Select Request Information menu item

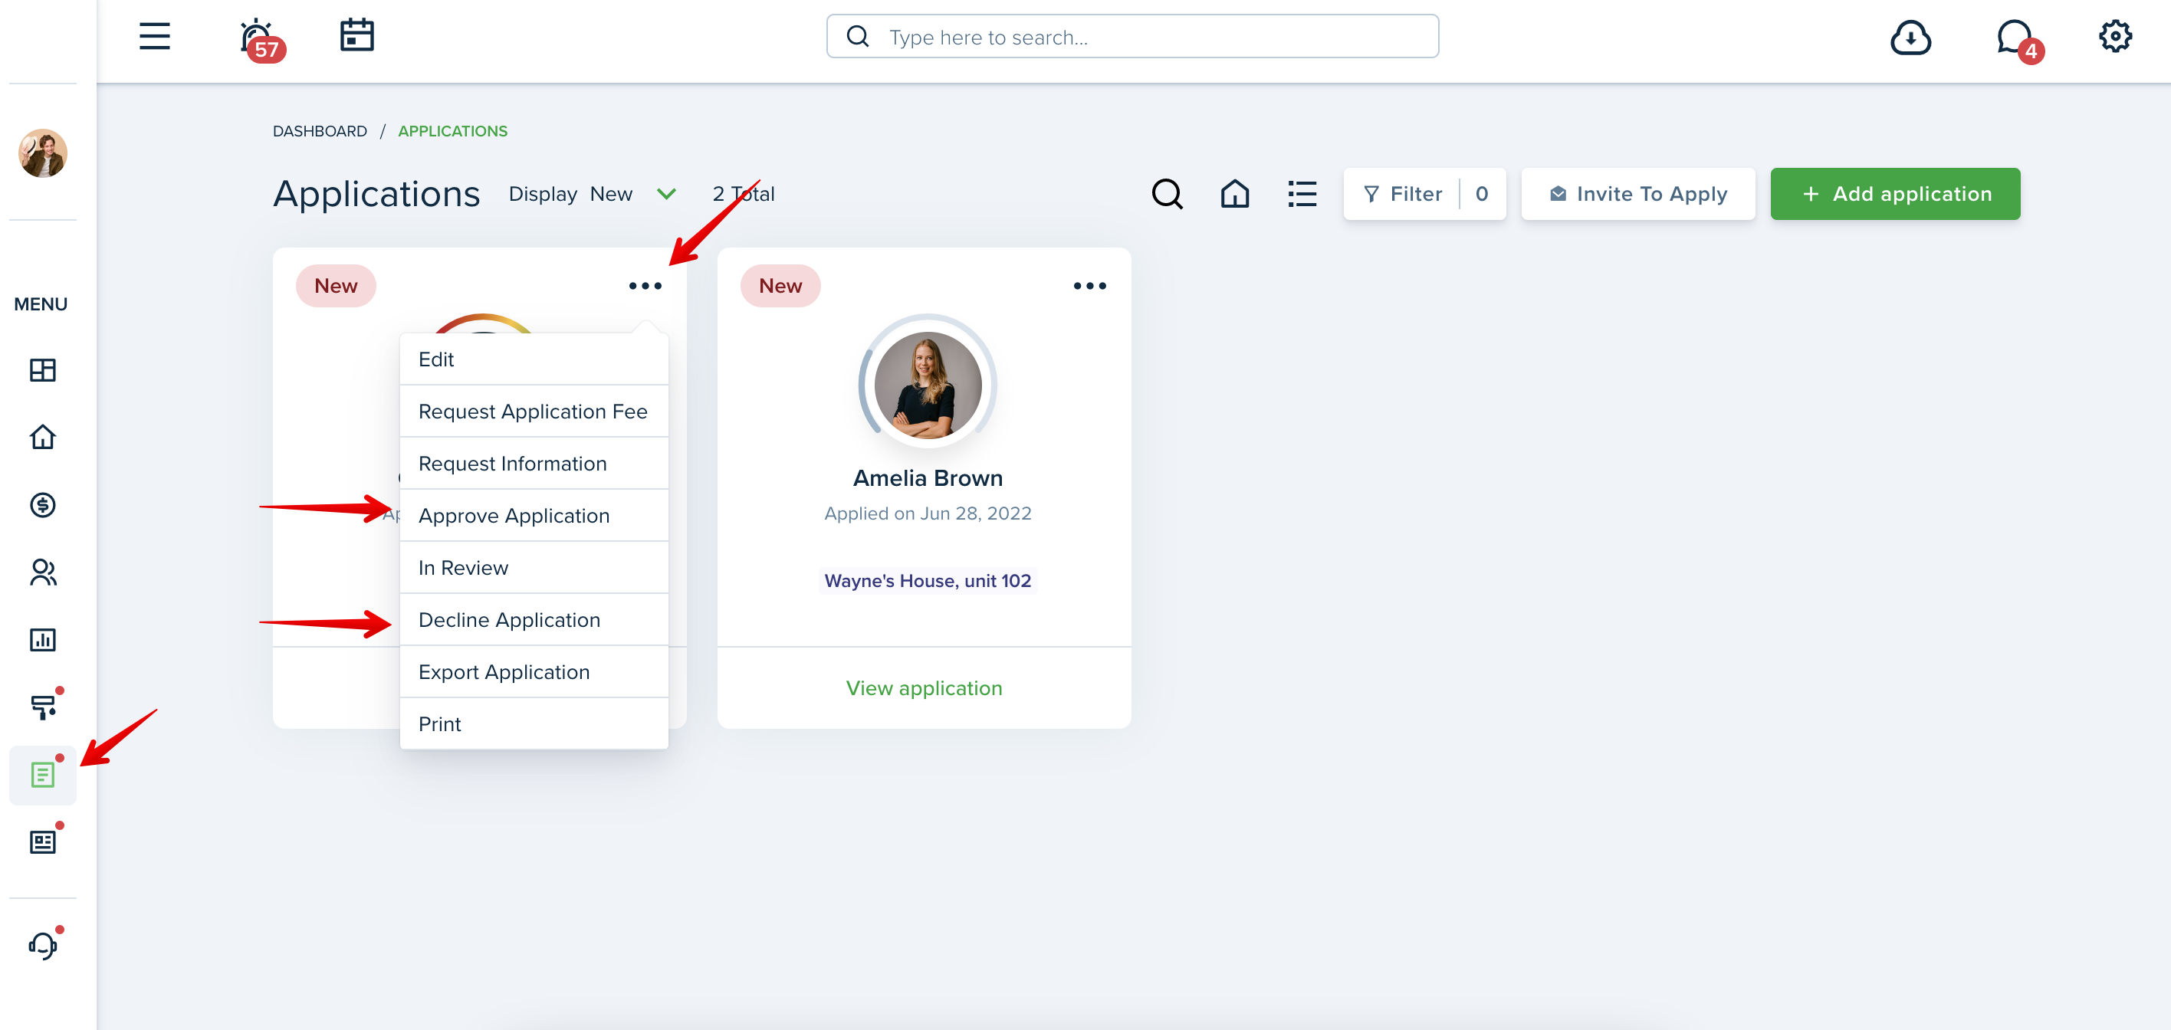534,463
